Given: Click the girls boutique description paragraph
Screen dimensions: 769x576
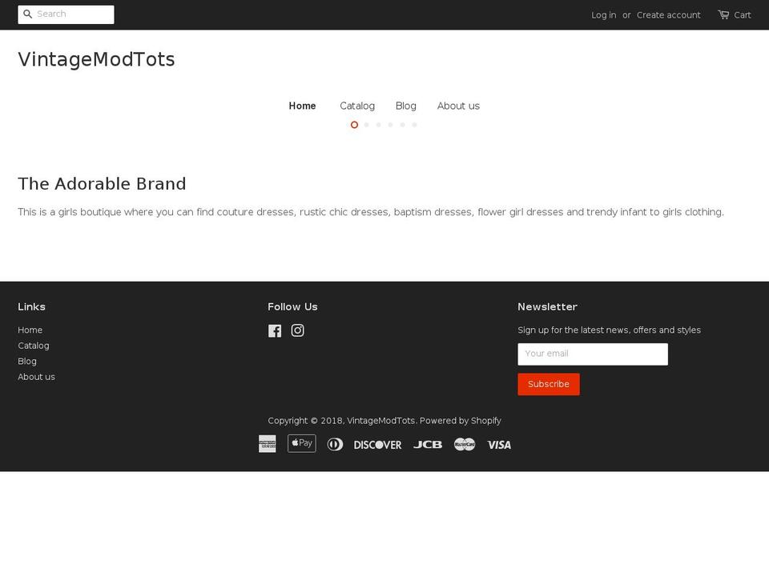Looking at the screenshot, I should [371, 212].
